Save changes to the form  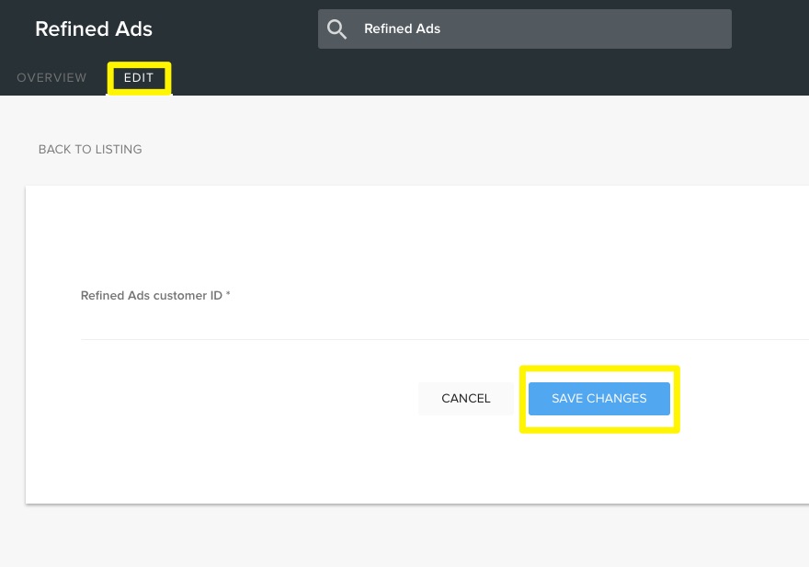[x=599, y=398]
